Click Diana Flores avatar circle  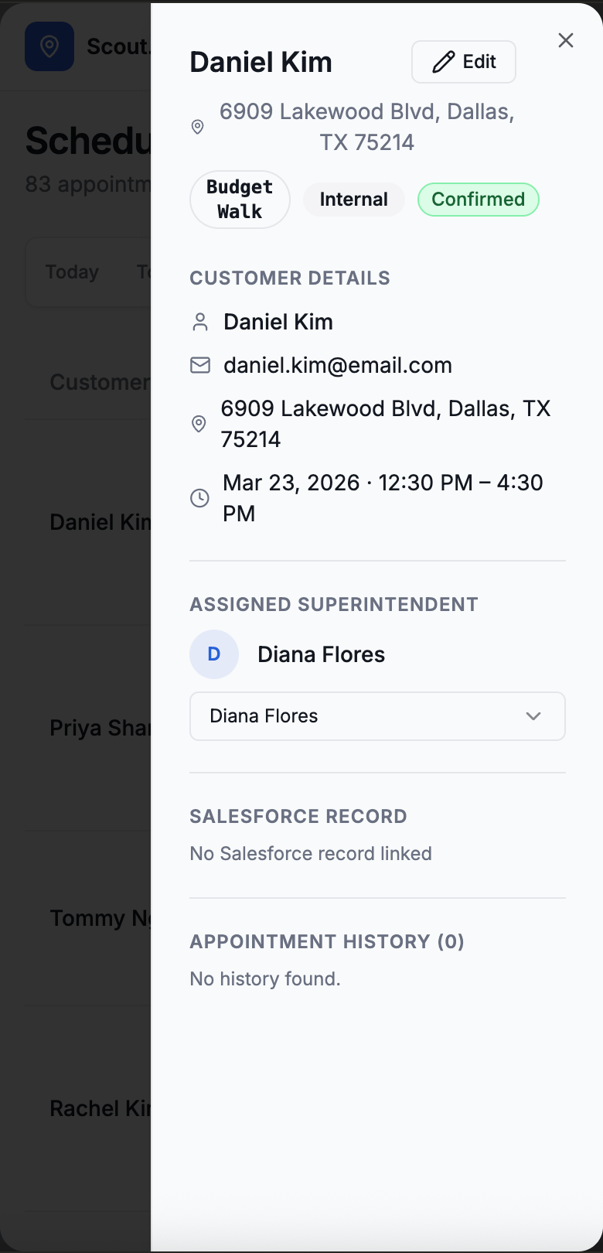pyautogui.click(x=214, y=654)
